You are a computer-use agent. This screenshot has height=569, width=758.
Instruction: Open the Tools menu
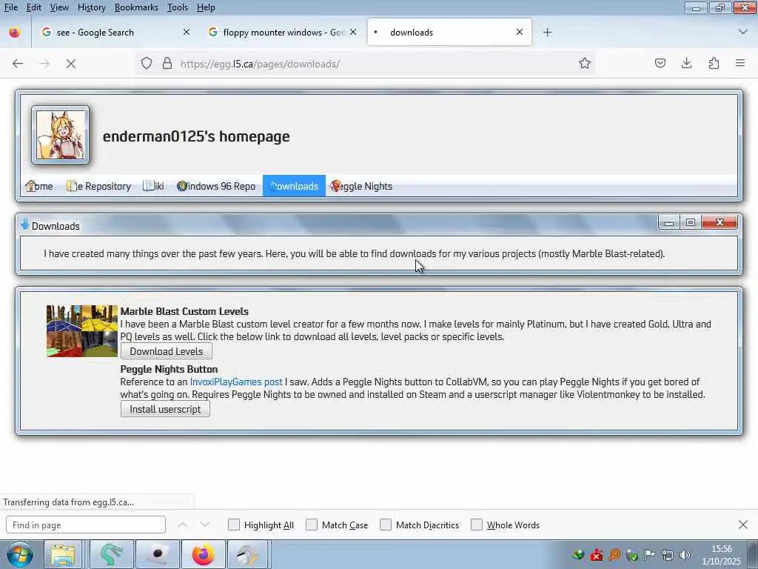click(178, 7)
